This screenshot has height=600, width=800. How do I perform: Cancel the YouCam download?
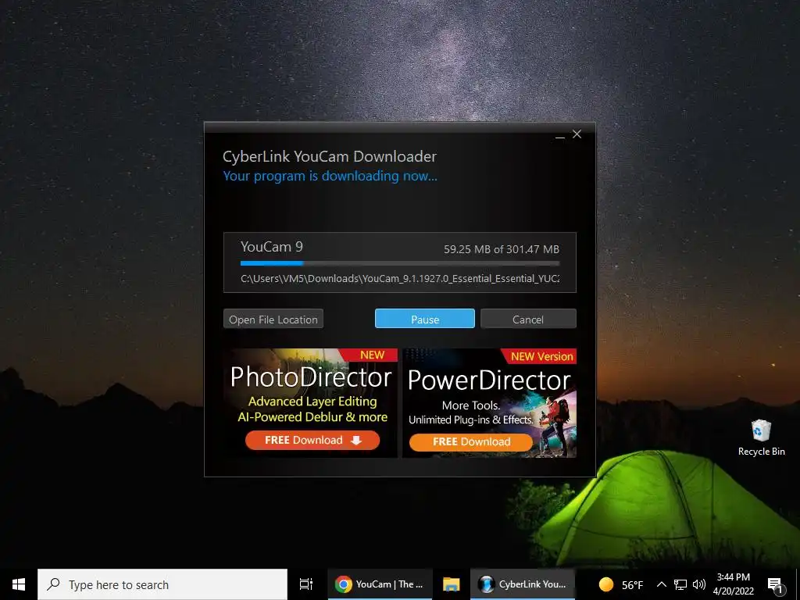click(528, 319)
